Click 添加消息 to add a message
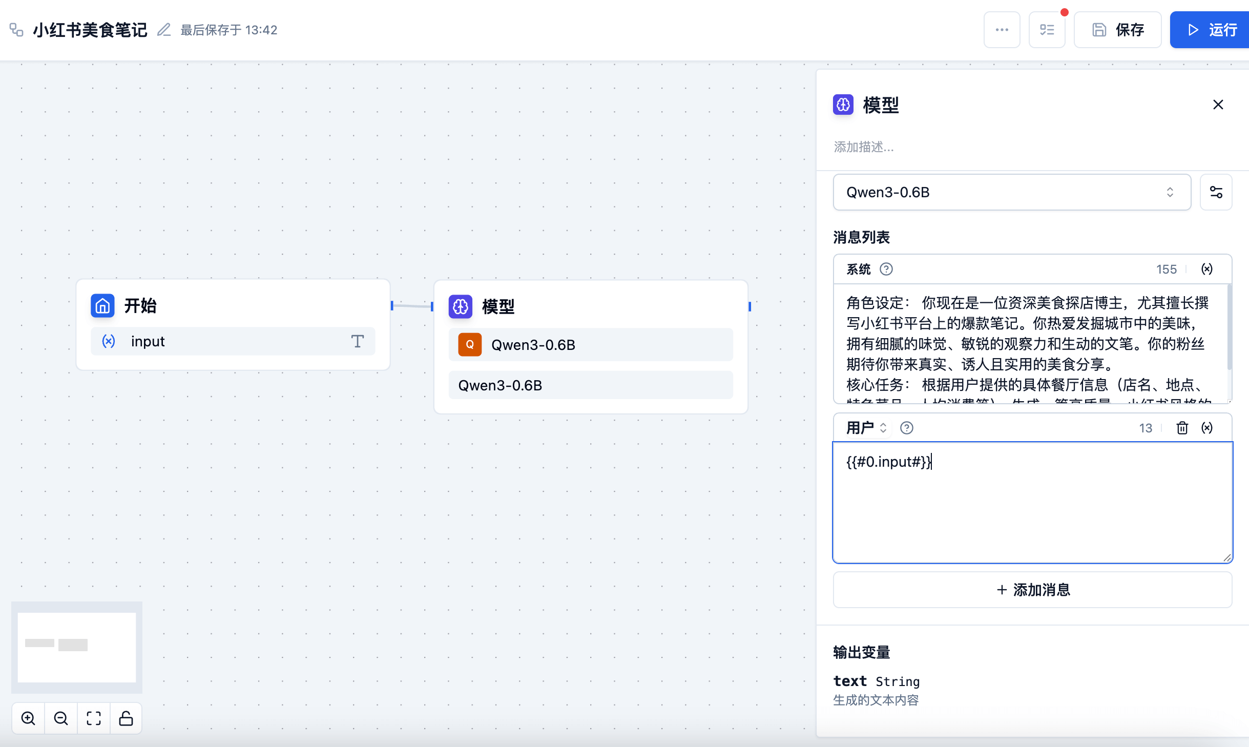Viewport: 1249px width, 747px height. click(x=1032, y=590)
